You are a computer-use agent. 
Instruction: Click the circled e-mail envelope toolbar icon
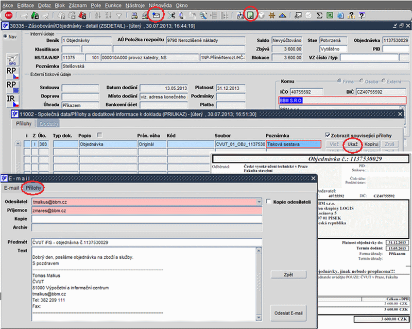pyautogui.click(x=157, y=15)
